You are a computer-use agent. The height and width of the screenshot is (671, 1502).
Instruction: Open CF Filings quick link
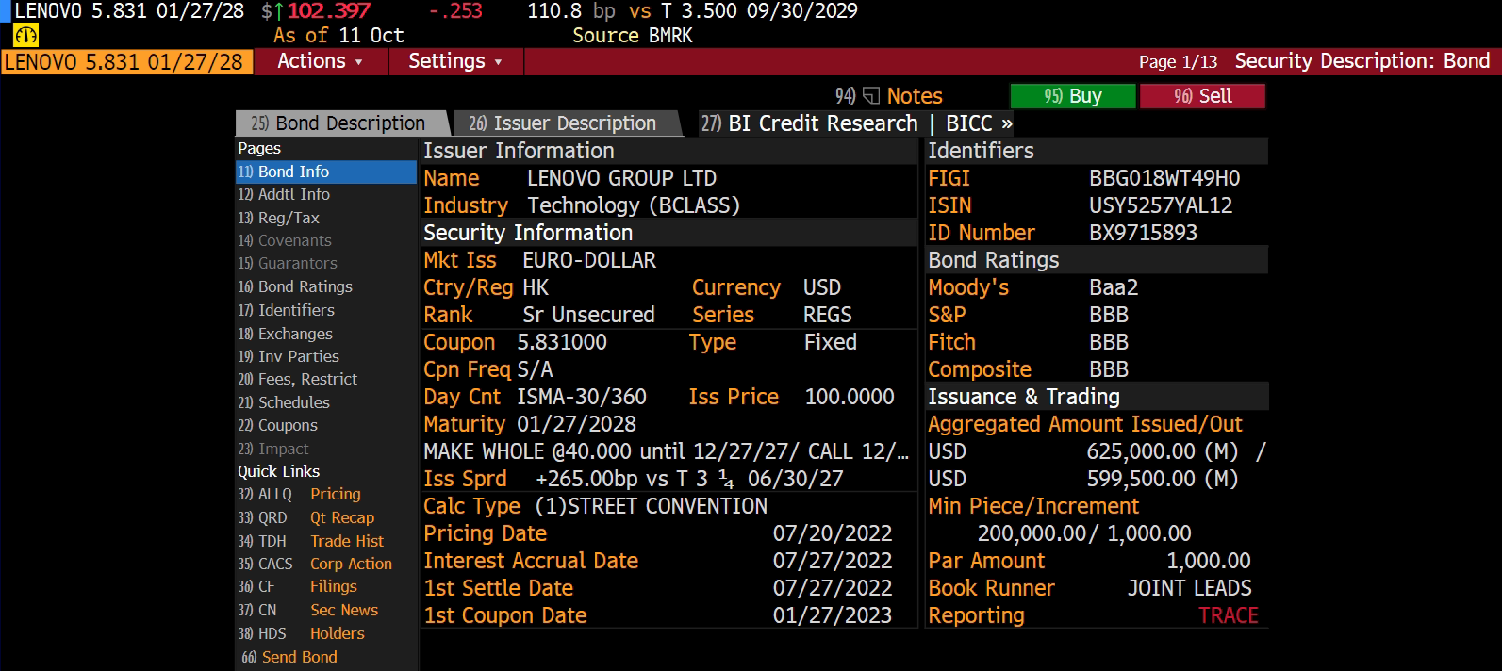[325, 586]
